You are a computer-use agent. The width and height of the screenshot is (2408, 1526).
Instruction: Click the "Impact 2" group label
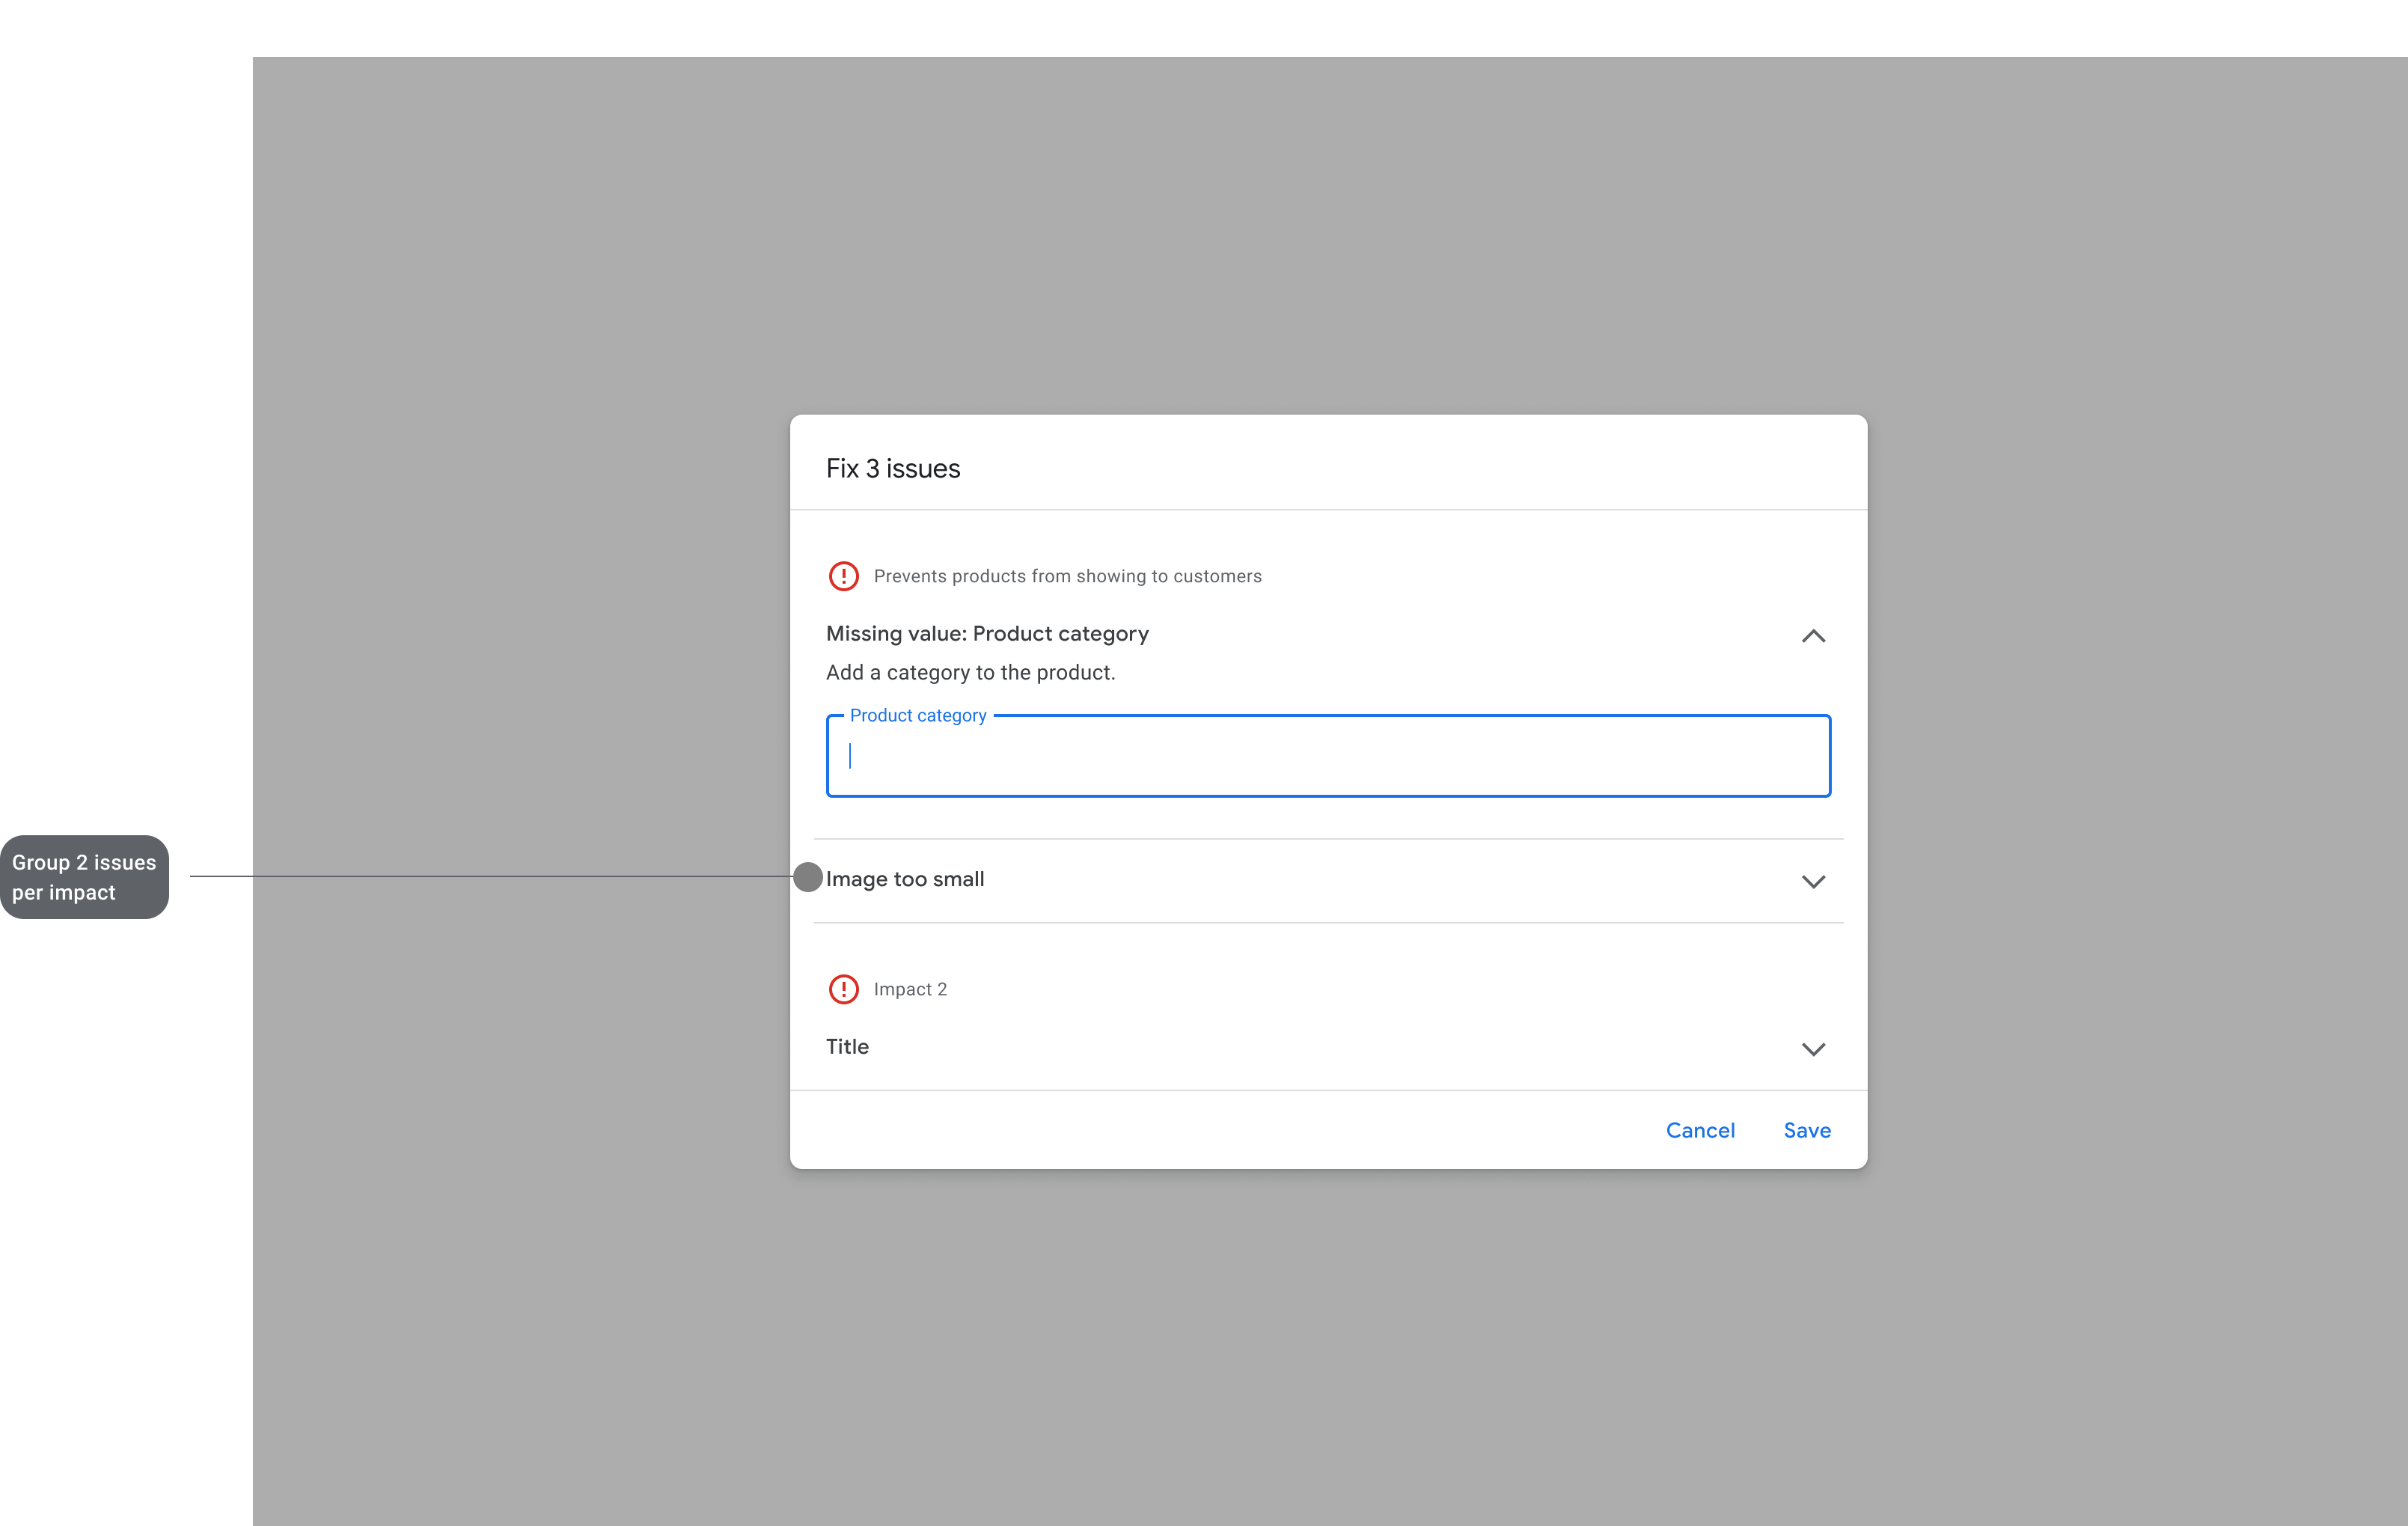click(910, 989)
